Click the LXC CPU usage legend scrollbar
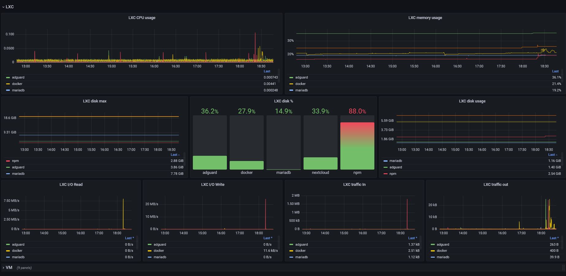Screen dimensions: 566x276 coord(279,76)
